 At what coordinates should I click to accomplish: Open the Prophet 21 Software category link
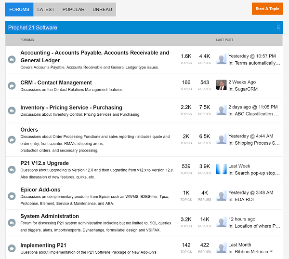click(33, 27)
